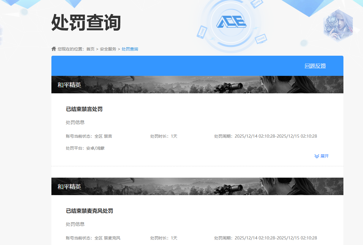Click the ACE logo emblem
Viewport: 363px width, 245px height.
coord(231,22)
